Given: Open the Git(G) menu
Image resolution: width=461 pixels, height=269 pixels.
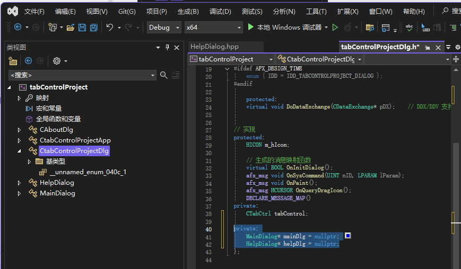Looking at the screenshot, I should [x=127, y=11].
